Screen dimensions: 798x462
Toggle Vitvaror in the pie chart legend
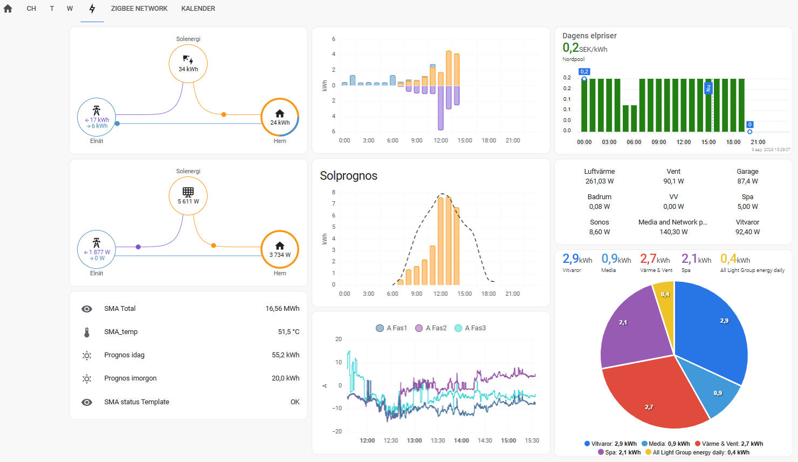610,444
